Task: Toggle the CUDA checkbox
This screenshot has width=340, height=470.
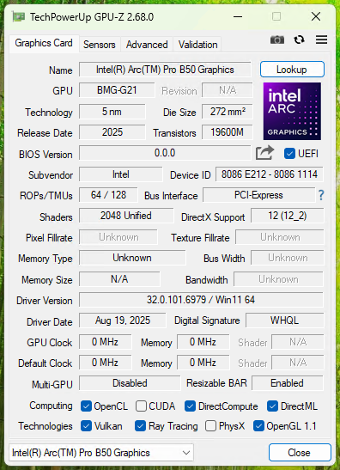Action: pos(141,406)
